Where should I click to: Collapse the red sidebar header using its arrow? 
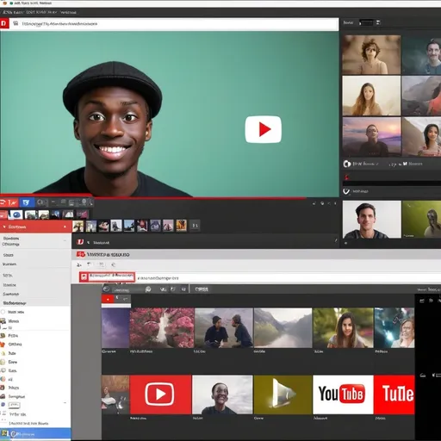[4, 227]
